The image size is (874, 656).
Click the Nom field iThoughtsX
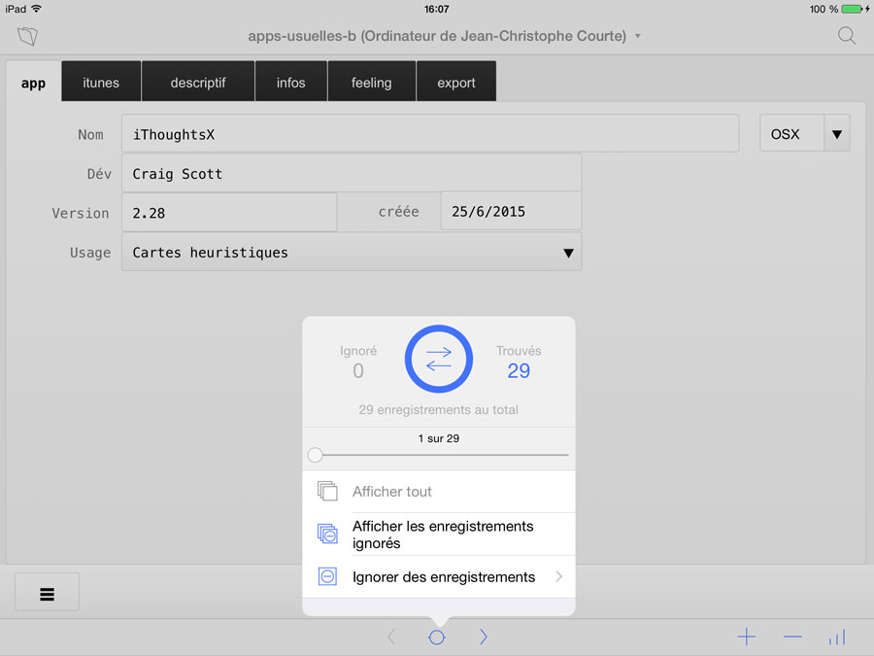click(x=430, y=133)
